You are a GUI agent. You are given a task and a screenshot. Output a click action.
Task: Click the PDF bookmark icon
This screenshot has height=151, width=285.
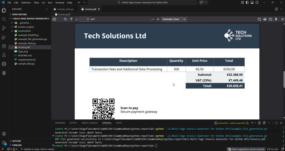click(276, 19)
